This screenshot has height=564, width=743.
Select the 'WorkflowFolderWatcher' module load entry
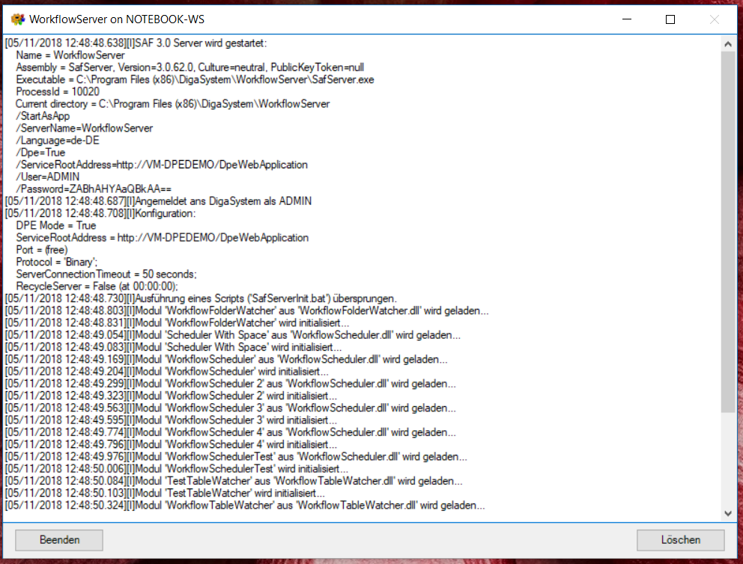tap(225, 310)
